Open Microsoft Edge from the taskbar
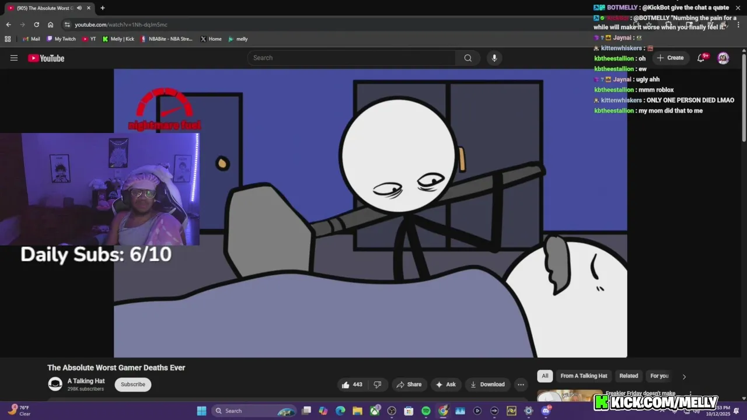The image size is (747, 420). [x=340, y=411]
